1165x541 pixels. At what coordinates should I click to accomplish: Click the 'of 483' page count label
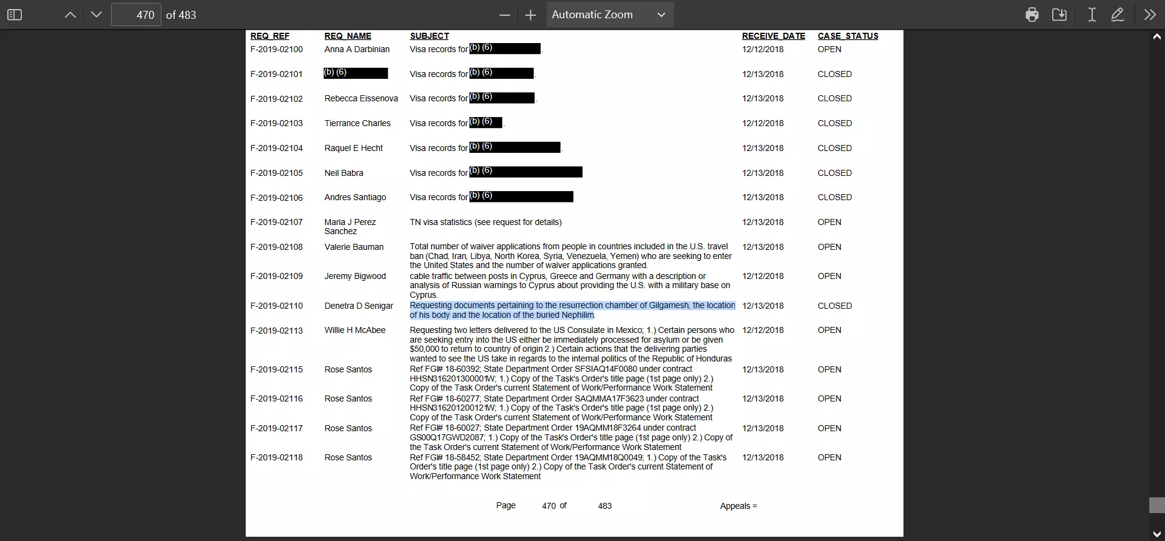181,15
